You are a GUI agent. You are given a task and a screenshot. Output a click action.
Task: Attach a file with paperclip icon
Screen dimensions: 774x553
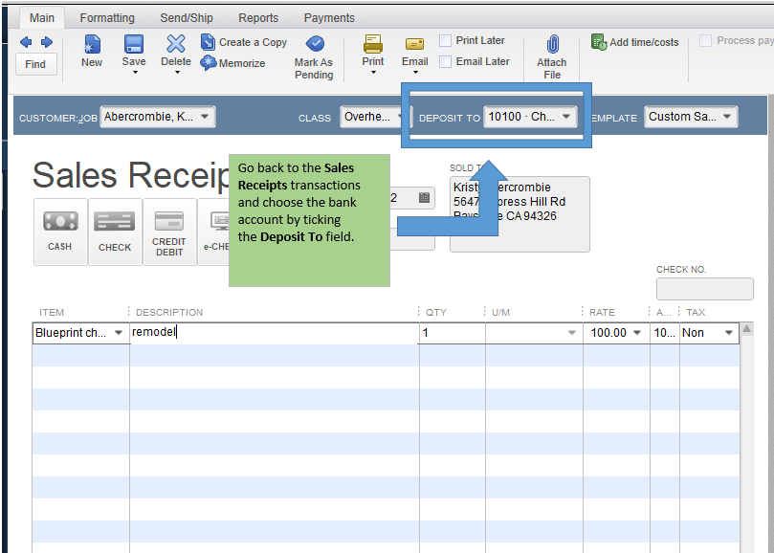[552, 56]
